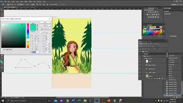Open the Edit menu
Screen dimensions: 183x103
pyautogui.click(x=9, y=1)
